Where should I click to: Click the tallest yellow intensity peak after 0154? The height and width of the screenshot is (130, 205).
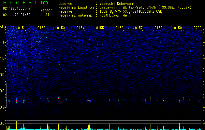coord(89,126)
